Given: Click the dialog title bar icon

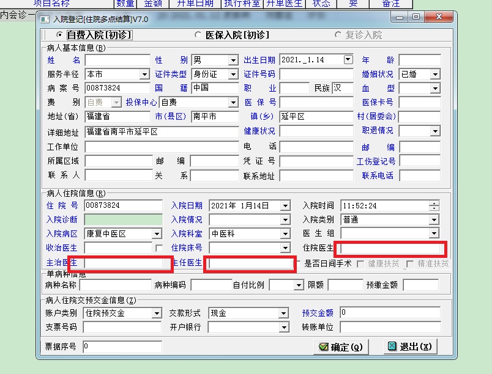Looking at the screenshot, I should pos(45,20).
